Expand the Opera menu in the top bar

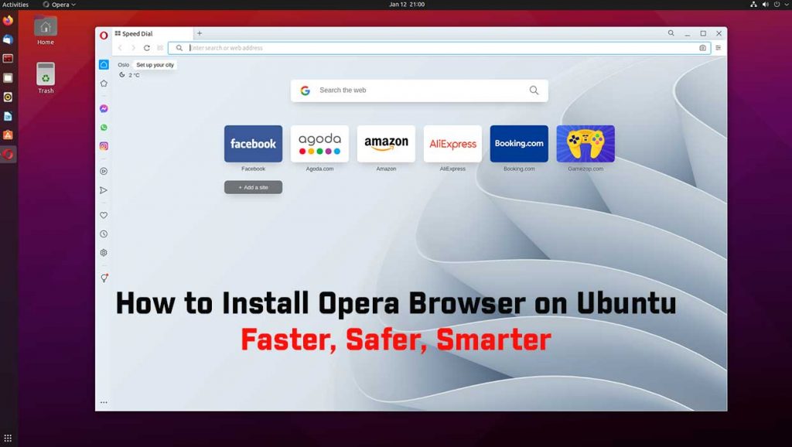[x=60, y=4]
